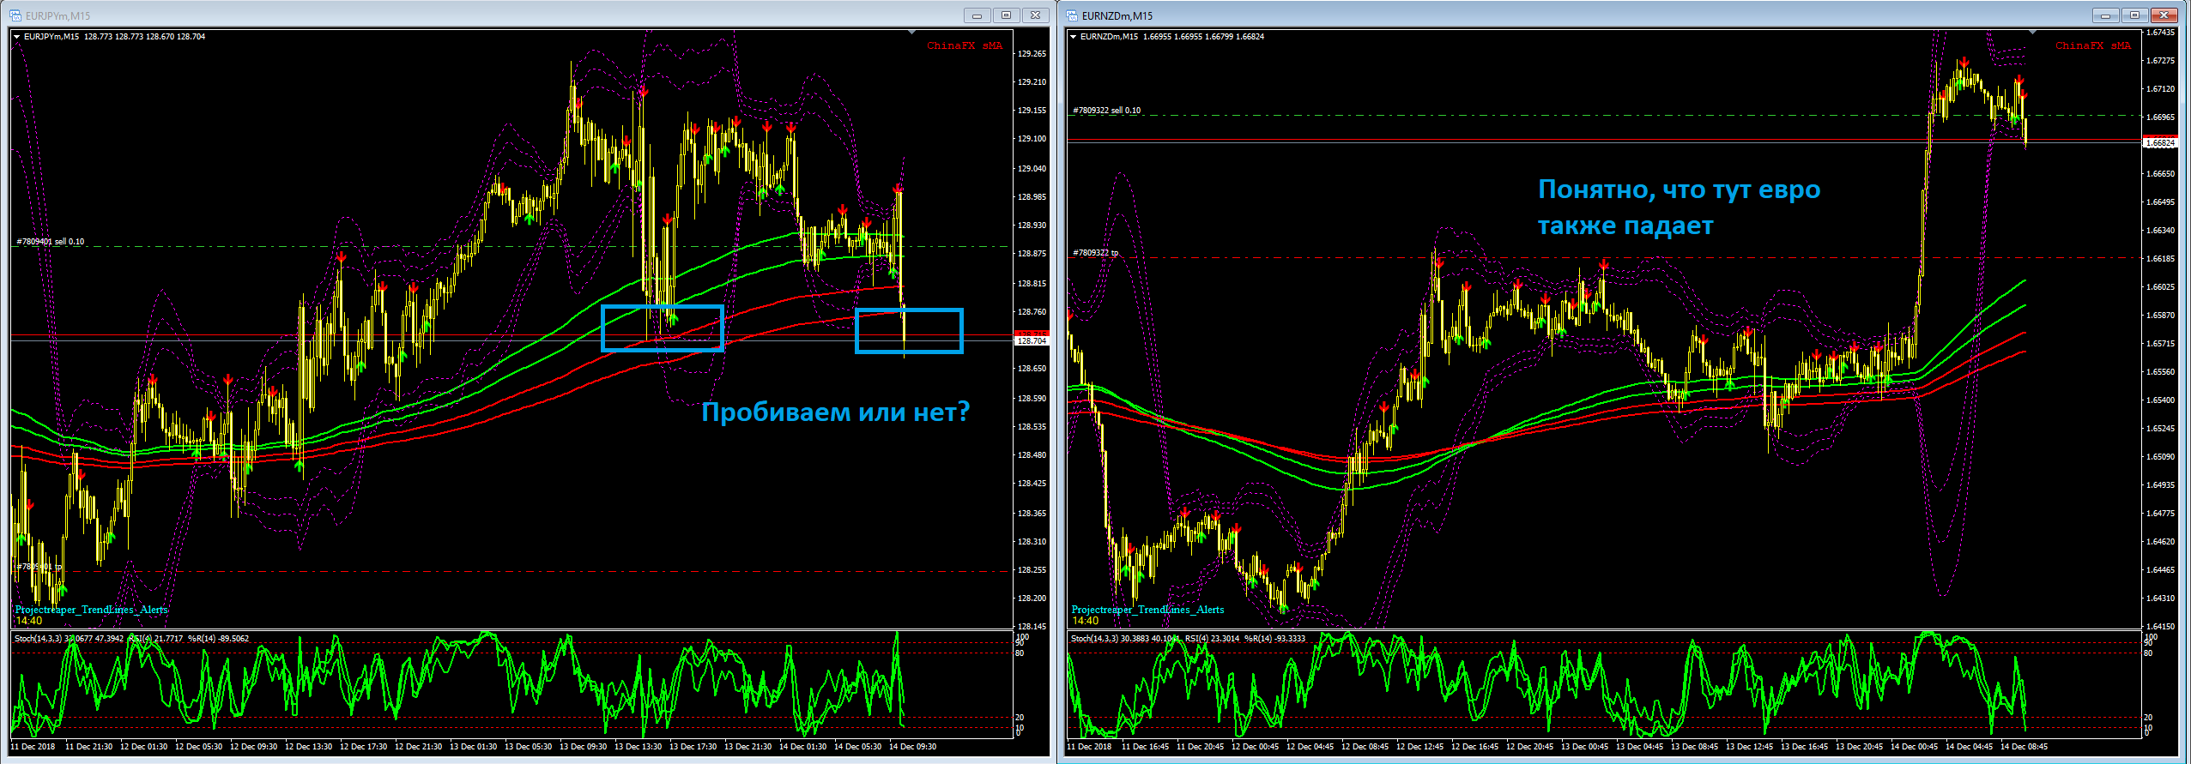This screenshot has width=2191, height=764.
Task: Click the OHLC values 1.66955 1.66955 1.66799 1.66824
Action: [1203, 37]
